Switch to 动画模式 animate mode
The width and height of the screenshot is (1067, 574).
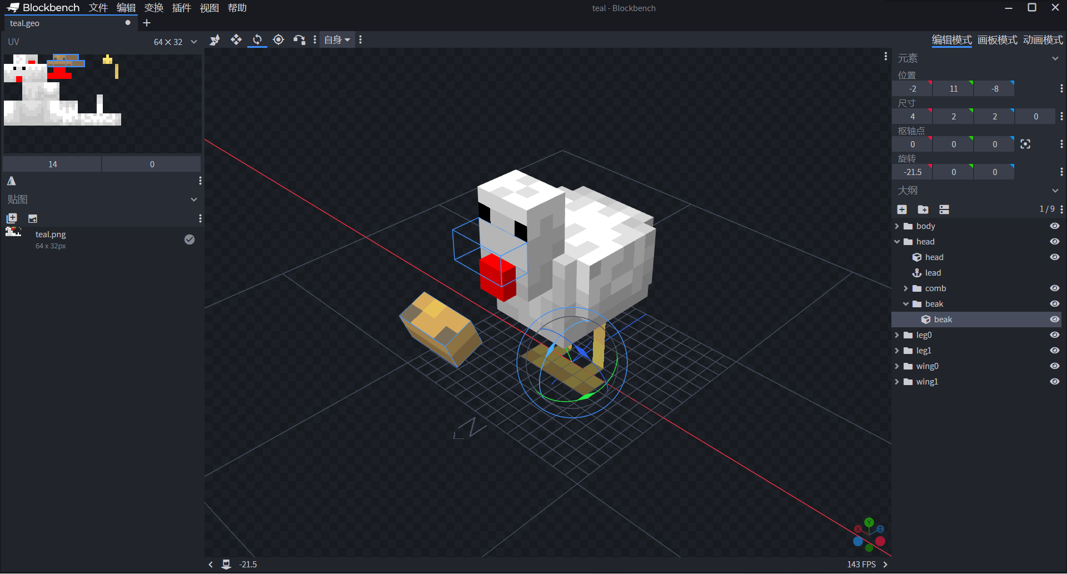pos(1043,40)
